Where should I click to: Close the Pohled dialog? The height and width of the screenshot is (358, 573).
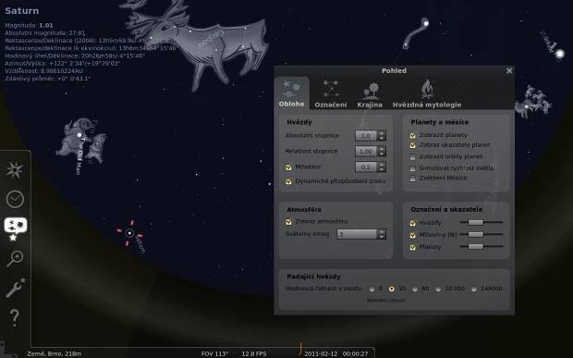point(509,70)
